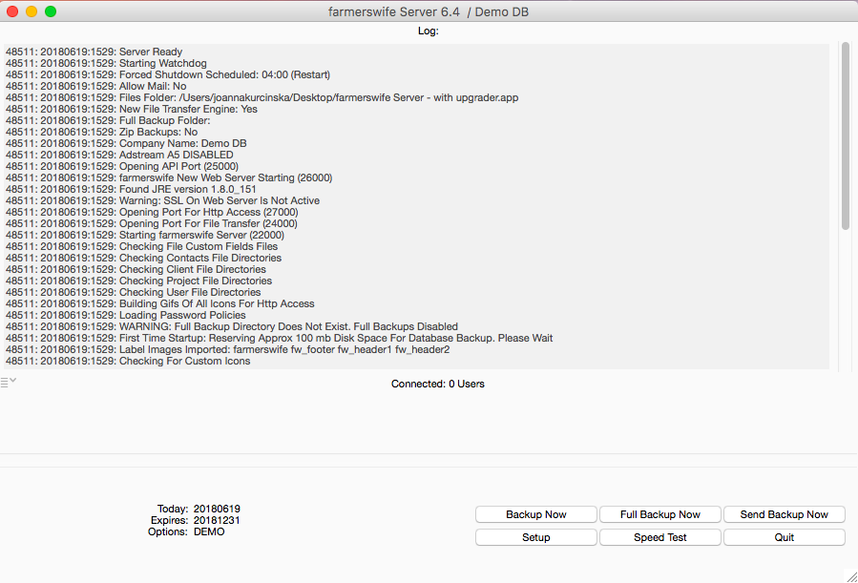Click the Today date value 20180619

pyautogui.click(x=217, y=510)
